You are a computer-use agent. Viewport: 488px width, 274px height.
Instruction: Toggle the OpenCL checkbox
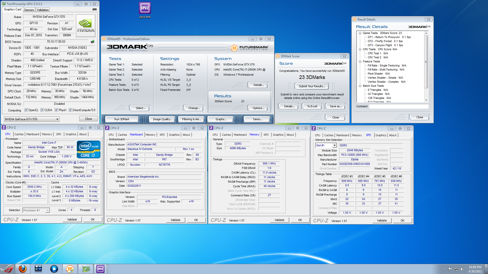26,110
